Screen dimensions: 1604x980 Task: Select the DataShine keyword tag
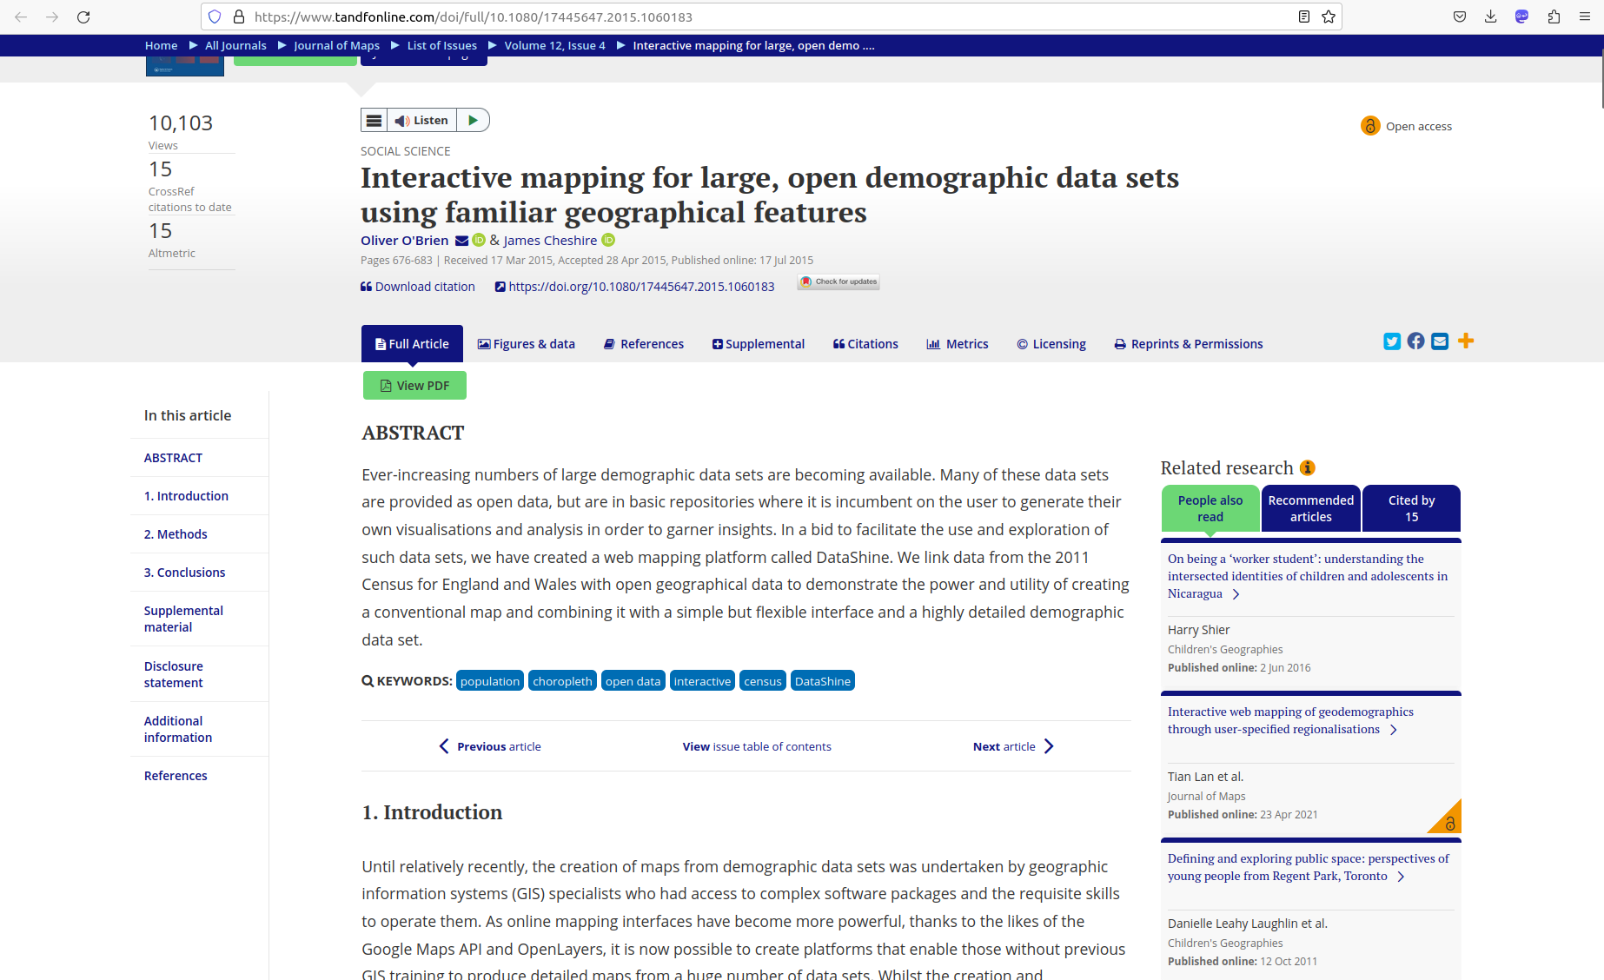tap(822, 681)
